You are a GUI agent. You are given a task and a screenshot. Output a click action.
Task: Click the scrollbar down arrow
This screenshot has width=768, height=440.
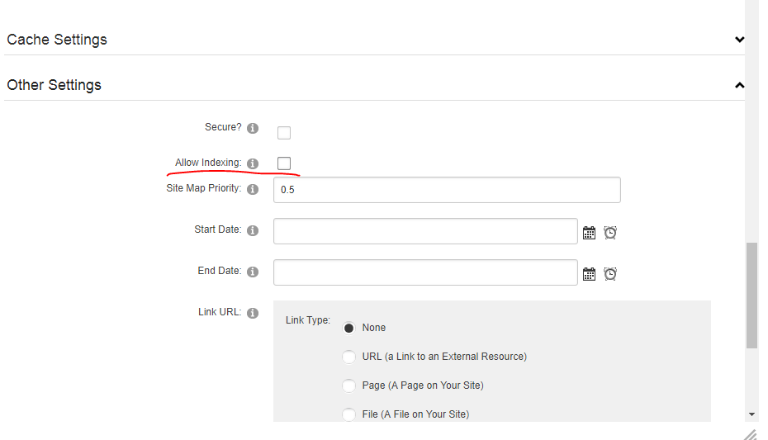751,414
